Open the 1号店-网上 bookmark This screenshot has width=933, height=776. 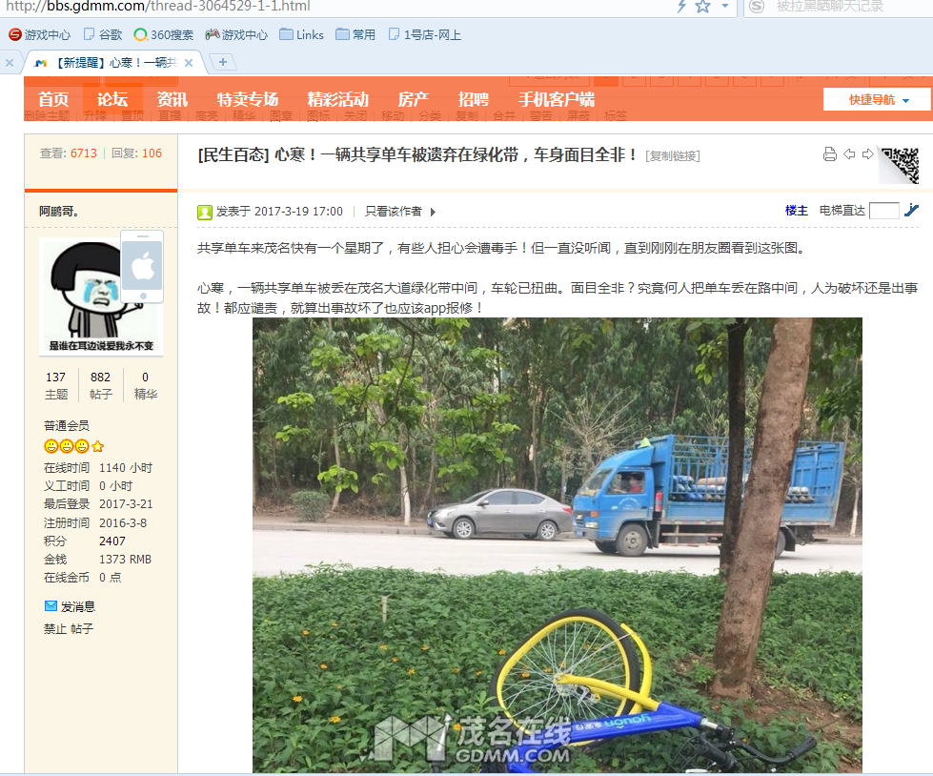tap(425, 34)
